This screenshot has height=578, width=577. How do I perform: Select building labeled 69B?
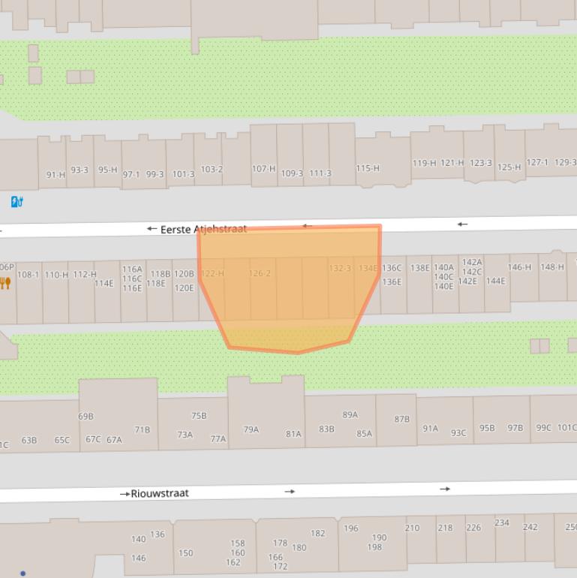click(86, 416)
